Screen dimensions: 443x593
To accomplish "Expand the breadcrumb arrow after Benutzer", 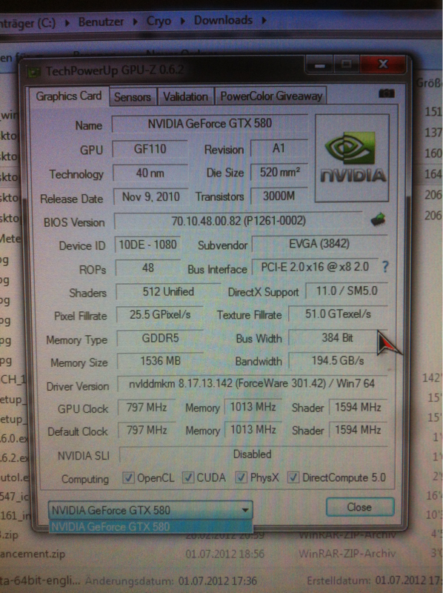I will point(135,21).
